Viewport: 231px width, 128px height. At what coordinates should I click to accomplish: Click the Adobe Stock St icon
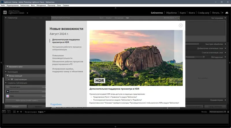[x=8, y=91]
